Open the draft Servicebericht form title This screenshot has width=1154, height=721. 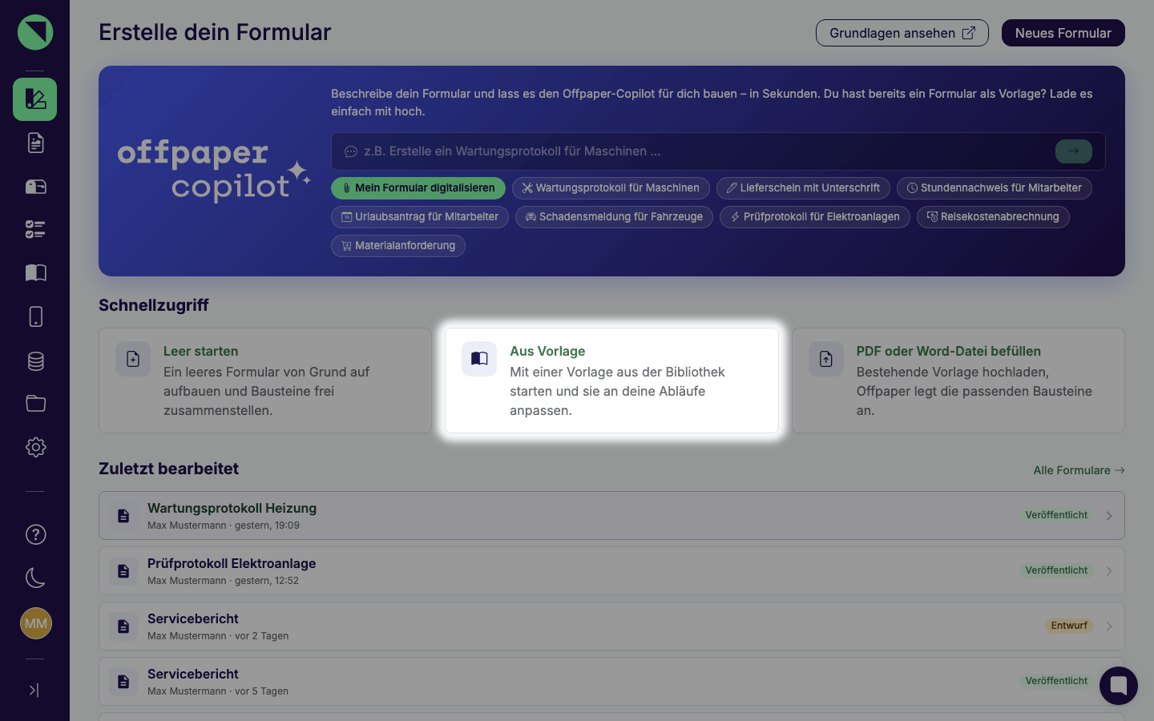coord(193,618)
